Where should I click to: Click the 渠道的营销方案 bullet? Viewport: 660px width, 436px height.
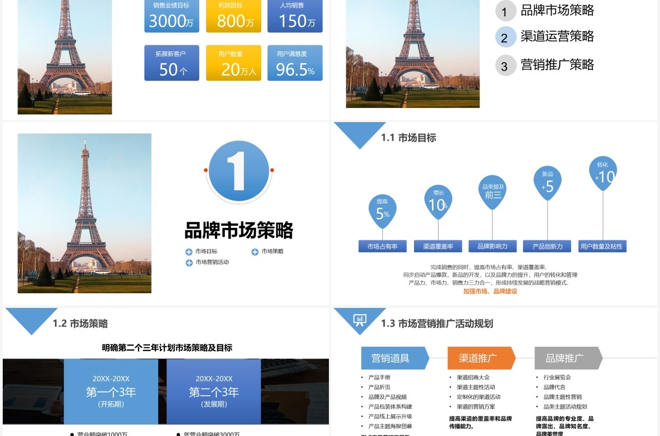coord(476,407)
